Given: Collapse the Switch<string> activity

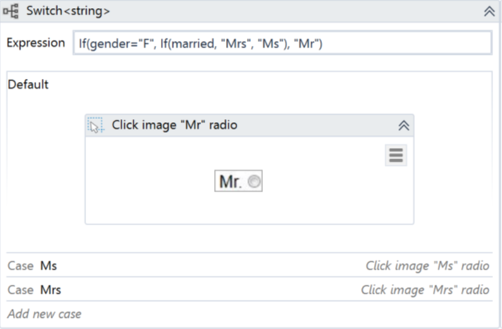Looking at the screenshot, I should tap(488, 11).
